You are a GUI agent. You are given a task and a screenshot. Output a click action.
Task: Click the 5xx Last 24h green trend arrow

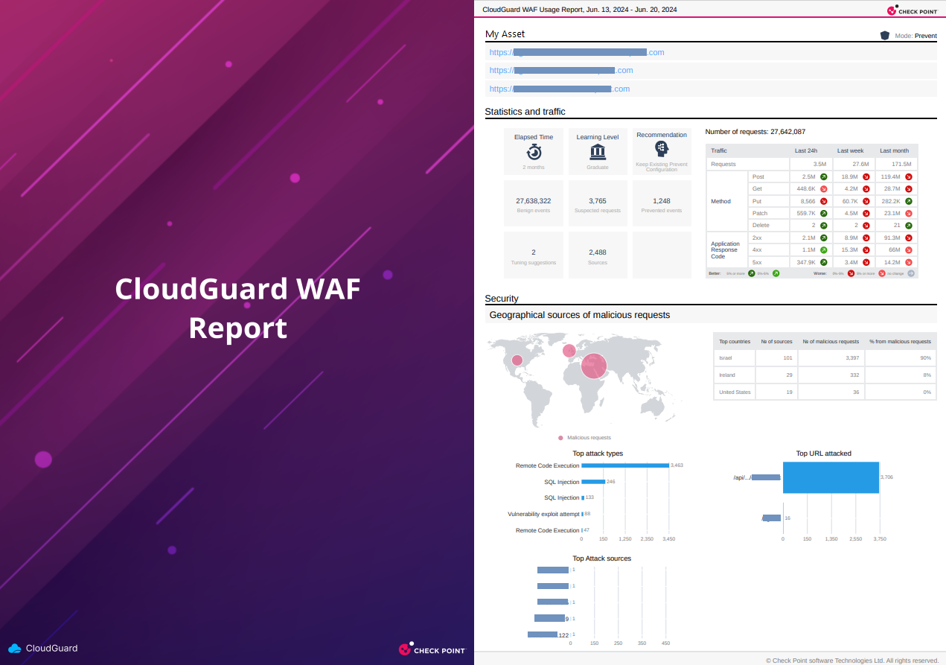point(824,262)
